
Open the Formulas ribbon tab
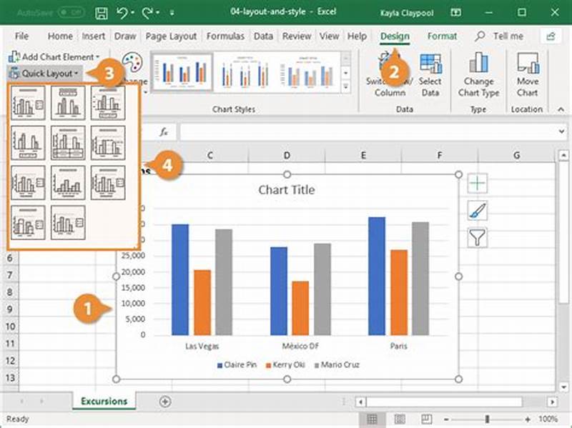point(225,36)
